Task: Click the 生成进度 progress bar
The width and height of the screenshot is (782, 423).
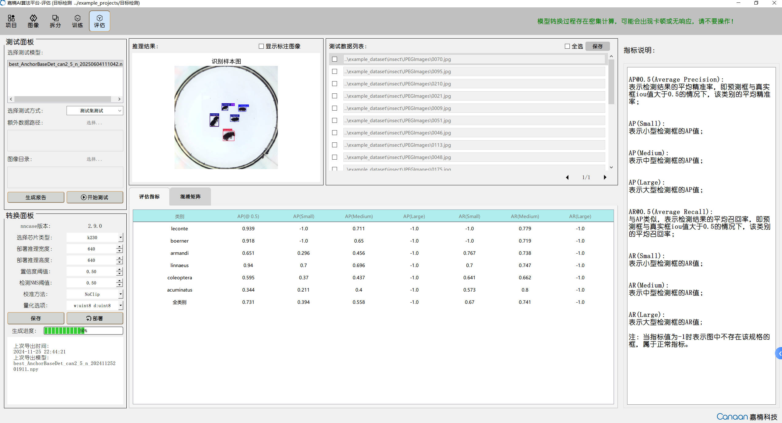Action: (x=83, y=330)
